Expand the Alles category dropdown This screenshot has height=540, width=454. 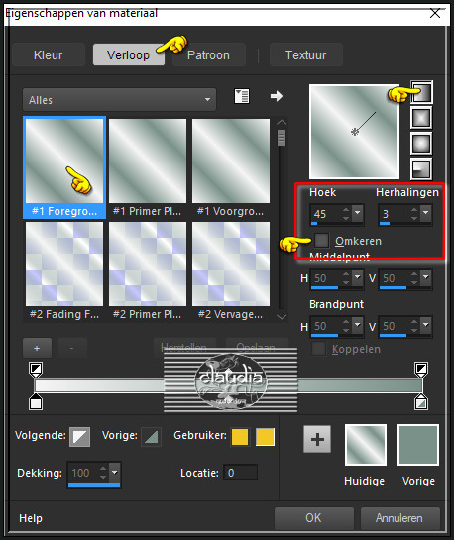pos(120,100)
